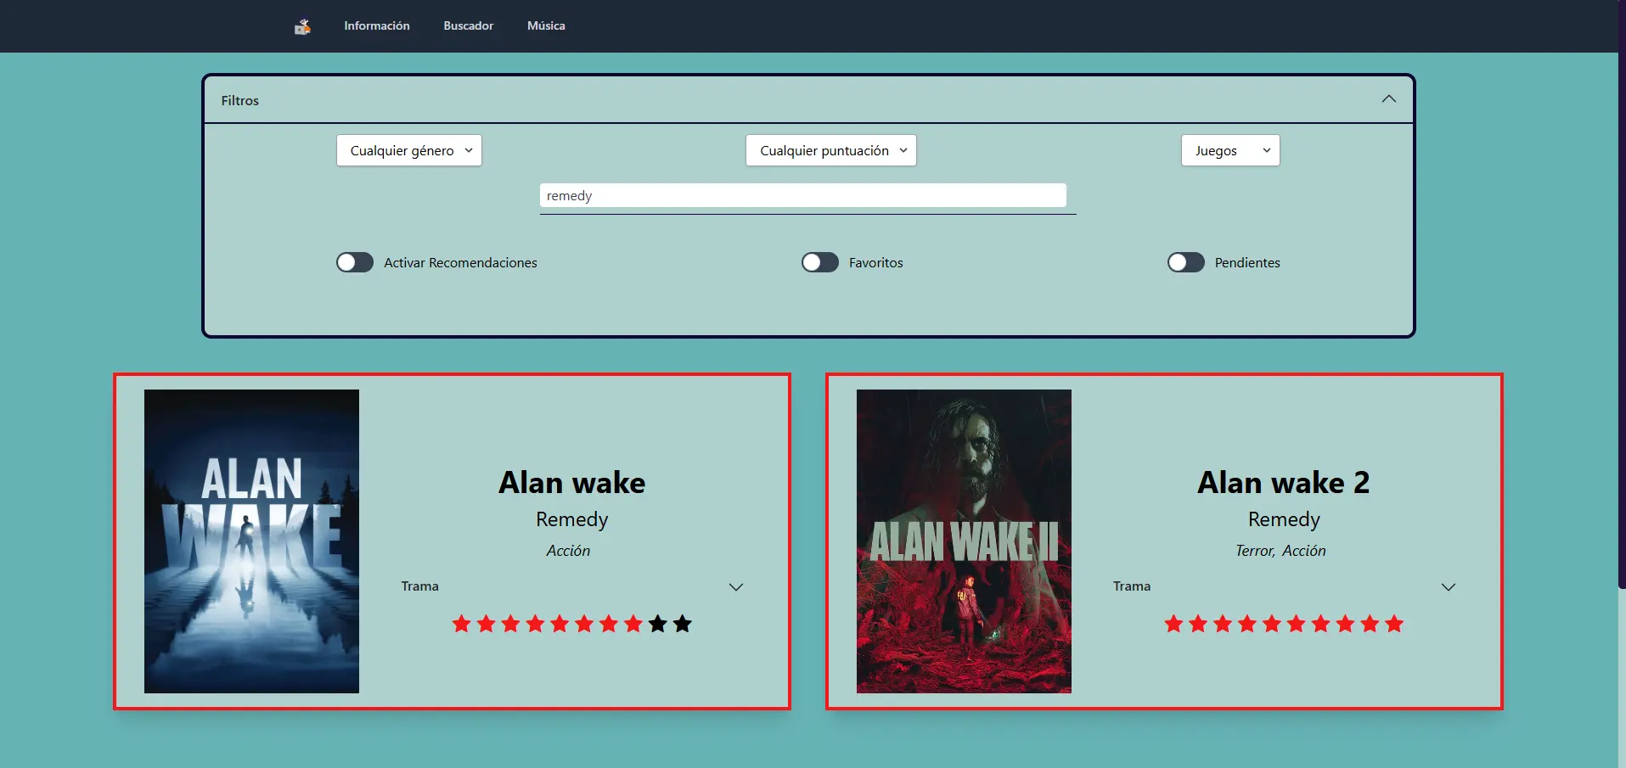Image resolution: width=1626 pixels, height=768 pixels.
Task: Rate Alan wake ten stars
Action: coord(683,625)
